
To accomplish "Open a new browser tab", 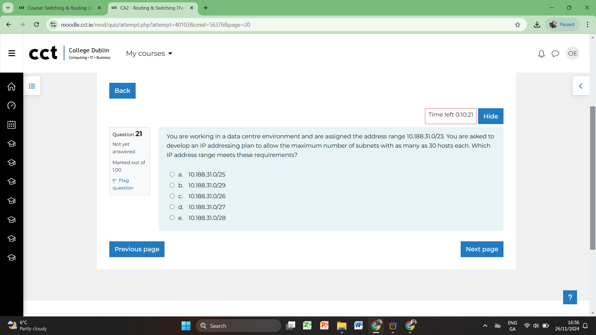I will click(x=205, y=8).
